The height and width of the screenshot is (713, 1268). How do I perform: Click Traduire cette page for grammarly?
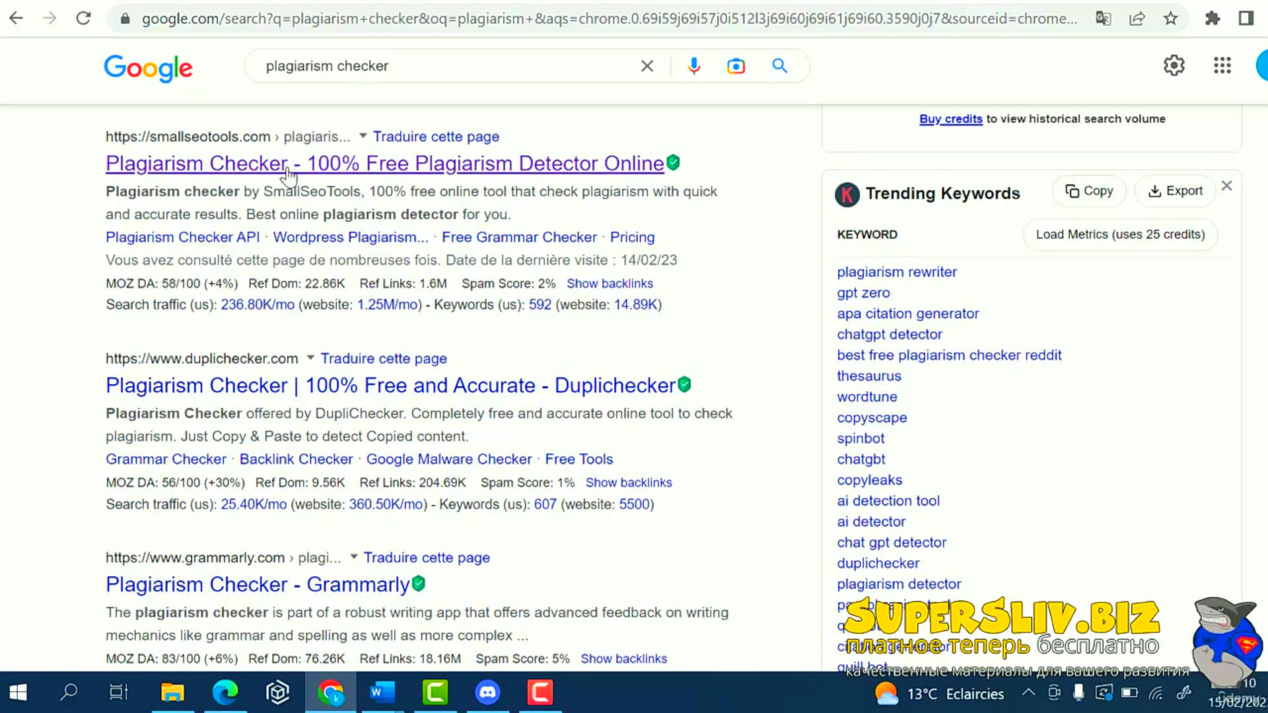click(427, 558)
